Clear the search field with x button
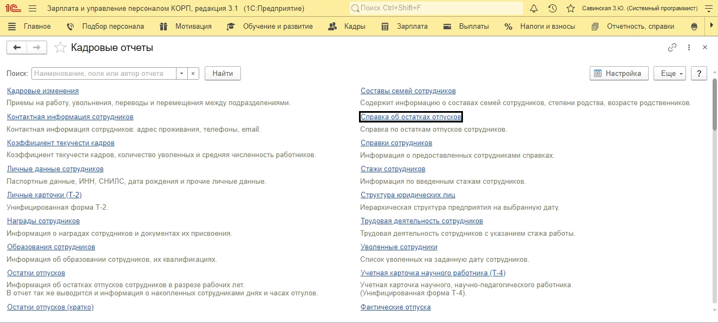The height and width of the screenshot is (323, 718). tap(194, 73)
